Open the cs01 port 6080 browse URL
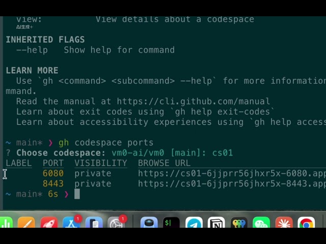326x244 pixels. click(232, 173)
